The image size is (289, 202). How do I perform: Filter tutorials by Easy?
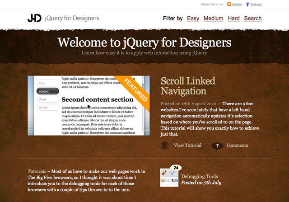tap(193, 19)
